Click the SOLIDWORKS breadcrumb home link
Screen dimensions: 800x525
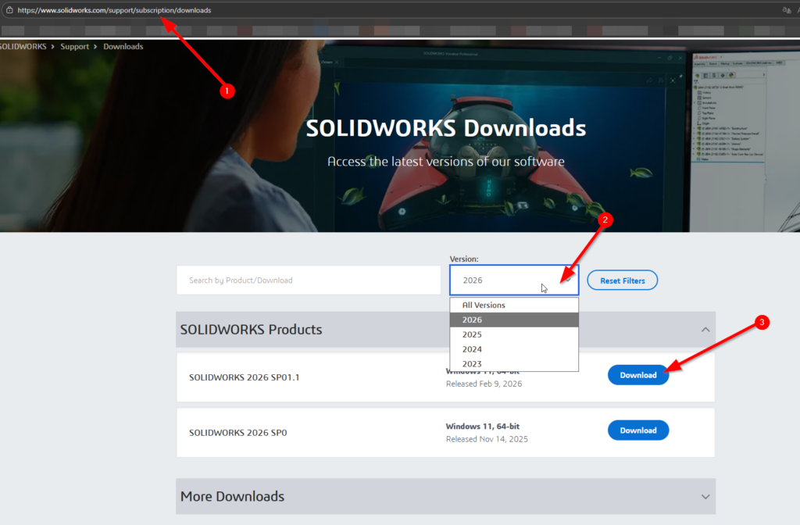coord(21,46)
